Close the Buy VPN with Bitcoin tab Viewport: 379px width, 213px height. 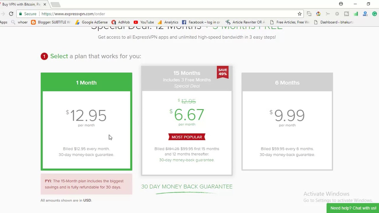click(45, 4)
